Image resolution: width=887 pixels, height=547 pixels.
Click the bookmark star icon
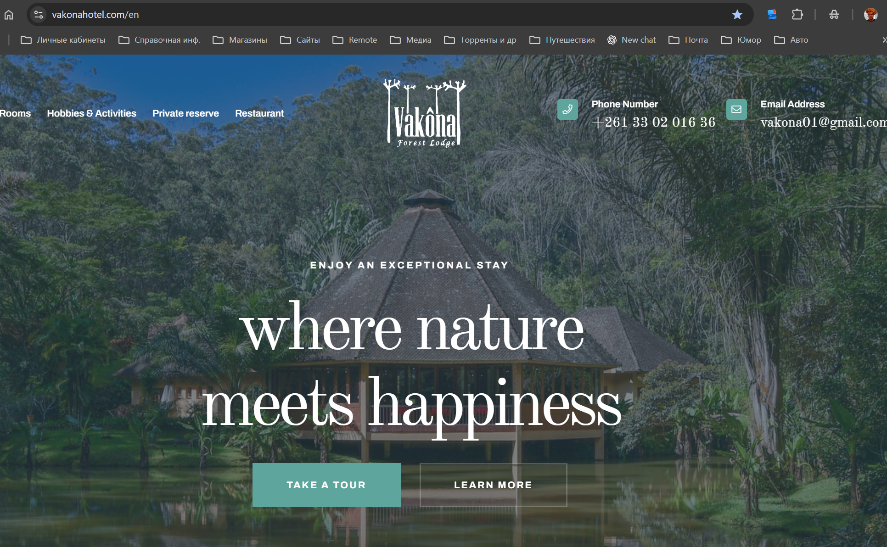pyautogui.click(x=737, y=15)
